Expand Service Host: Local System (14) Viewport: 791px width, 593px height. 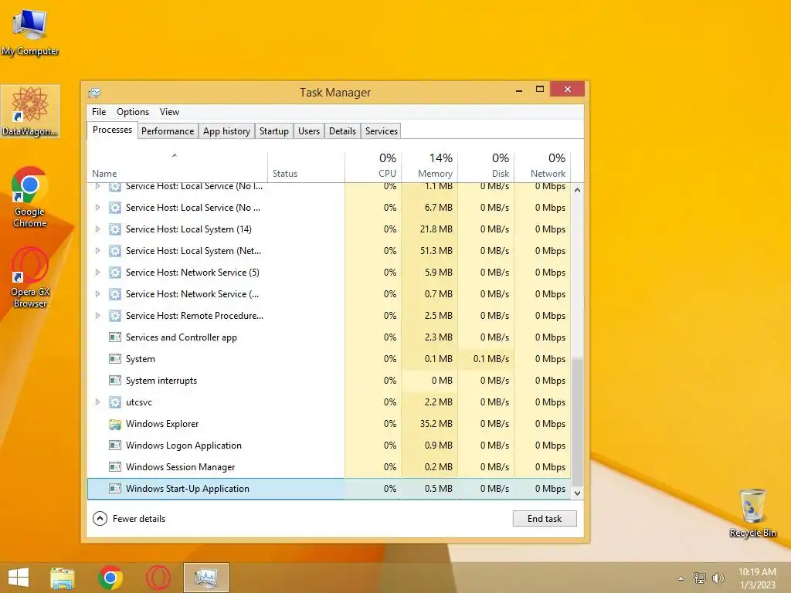tap(98, 229)
